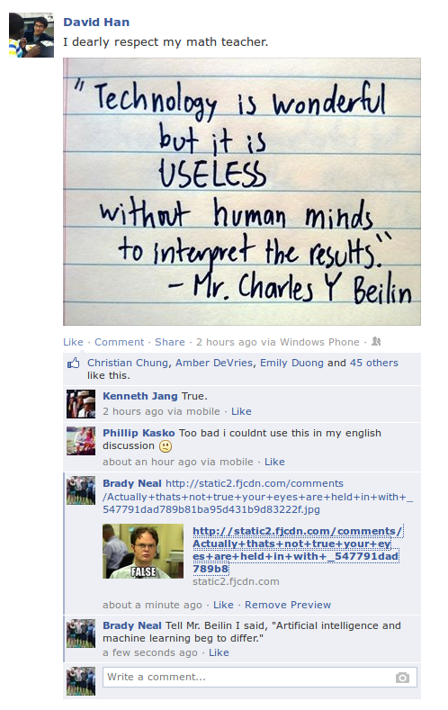Click Comment link under the post
The width and height of the screenshot is (448, 710).
point(119,342)
